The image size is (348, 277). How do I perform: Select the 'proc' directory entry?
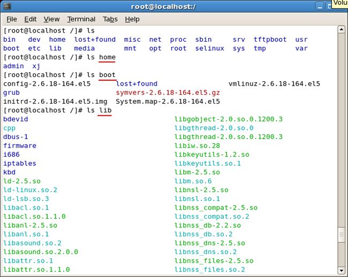(x=178, y=40)
